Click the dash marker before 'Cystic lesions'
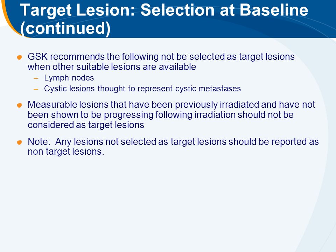Viewport: 336px width, 252px height. click(36, 89)
